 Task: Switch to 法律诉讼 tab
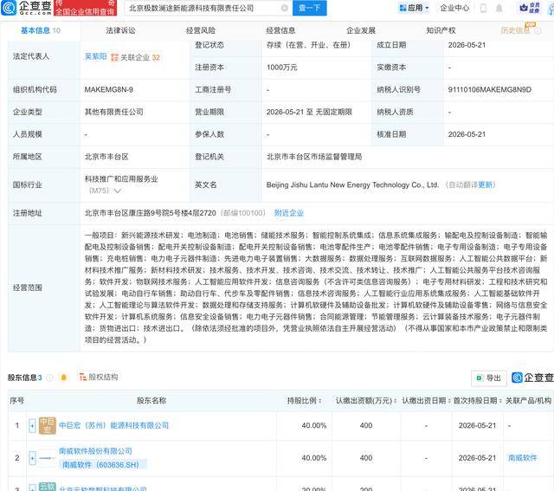pyautogui.click(x=120, y=31)
